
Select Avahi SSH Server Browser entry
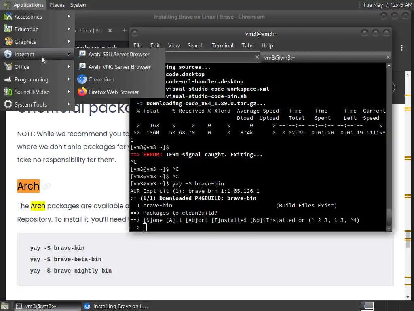coord(120,54)
